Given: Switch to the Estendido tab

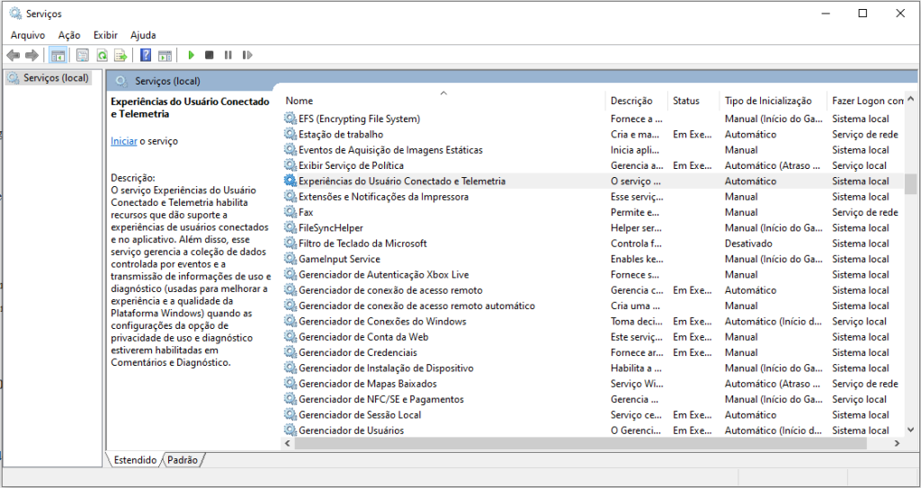Looking at the screenshot, I should [x=135, y=460].
